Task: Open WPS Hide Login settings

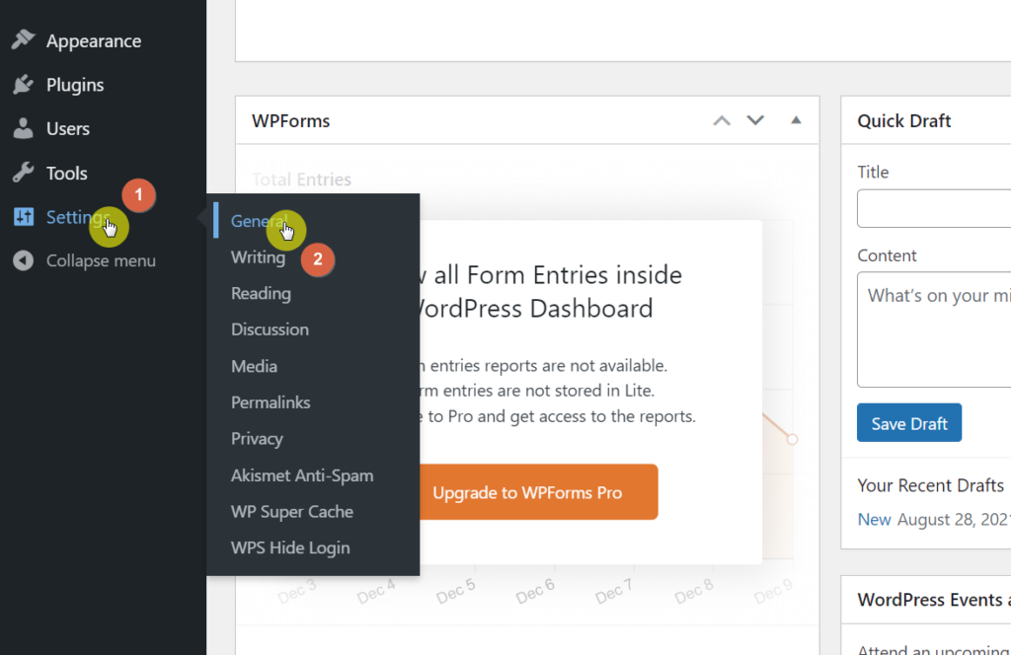Action: click(290, 547)
